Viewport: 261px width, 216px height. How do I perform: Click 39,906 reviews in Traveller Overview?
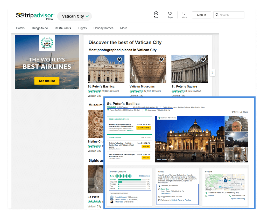[x=144, y=176]
